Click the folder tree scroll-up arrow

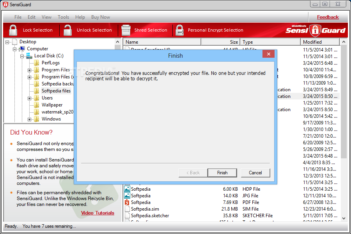coord(118,42)
